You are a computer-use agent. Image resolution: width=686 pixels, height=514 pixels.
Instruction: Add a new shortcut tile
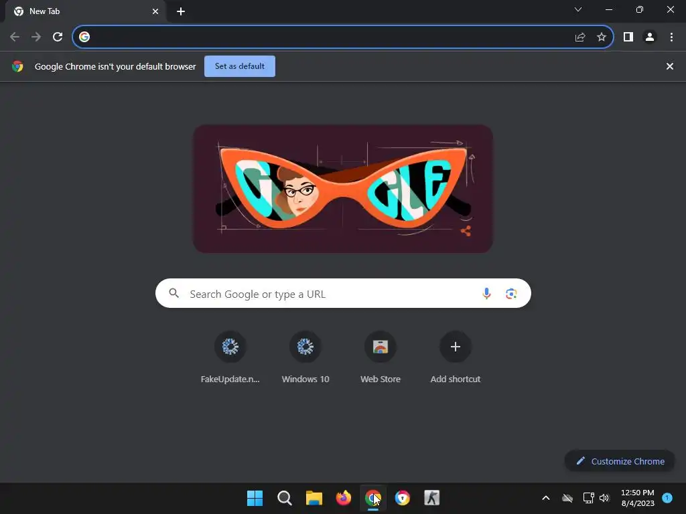point(456,357)
